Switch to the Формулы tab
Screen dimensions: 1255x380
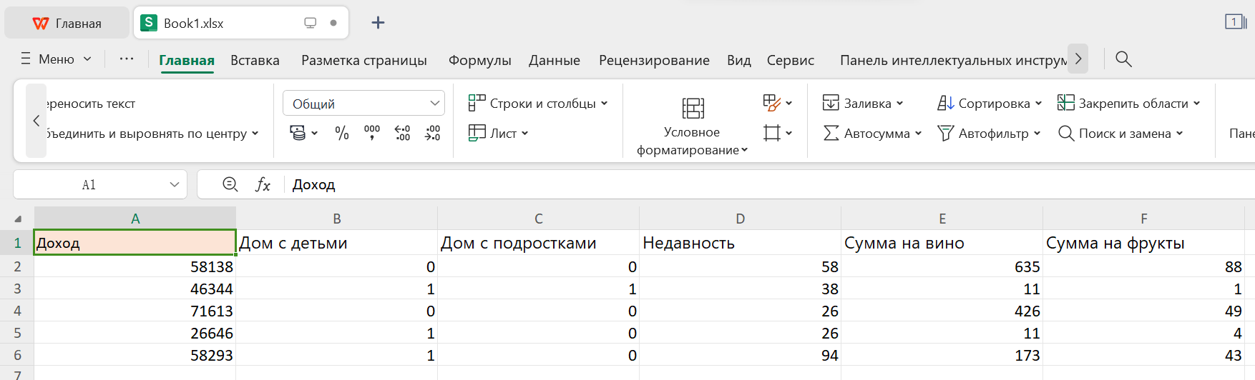479,61
